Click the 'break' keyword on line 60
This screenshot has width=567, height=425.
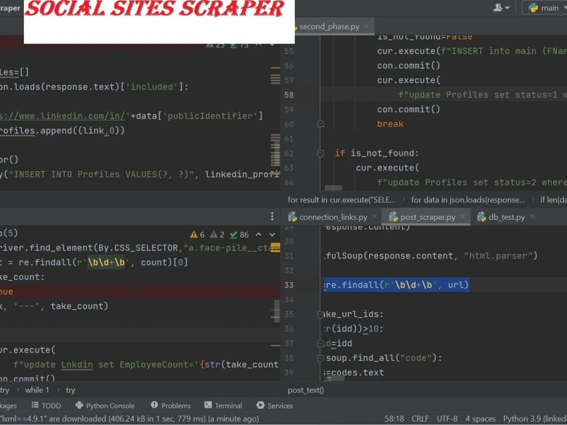coord(390,124)
